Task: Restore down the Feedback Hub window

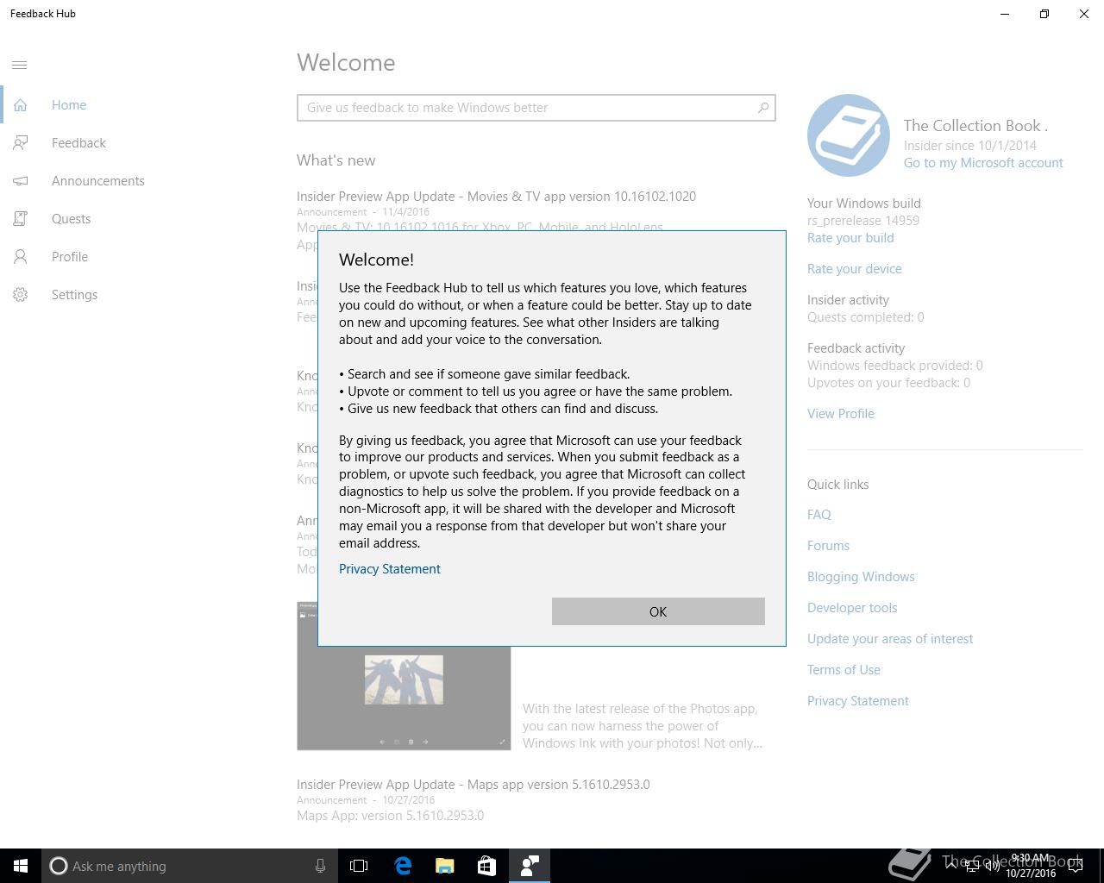Action: click(1044, 14)
